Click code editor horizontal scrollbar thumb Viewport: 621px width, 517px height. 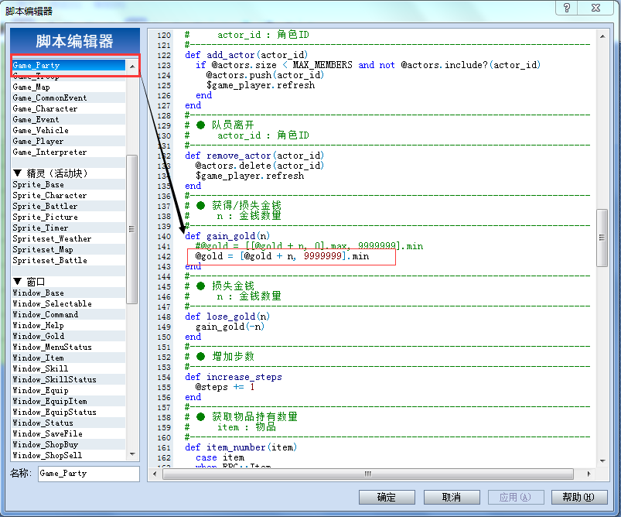click(x=368, y=474)
